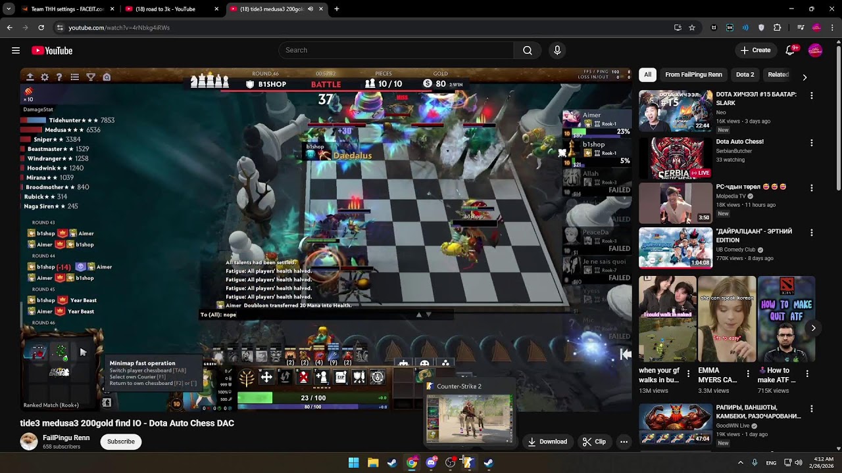
Task: Open more actions ellipsis beside Clip
Action: pos(624,441)
